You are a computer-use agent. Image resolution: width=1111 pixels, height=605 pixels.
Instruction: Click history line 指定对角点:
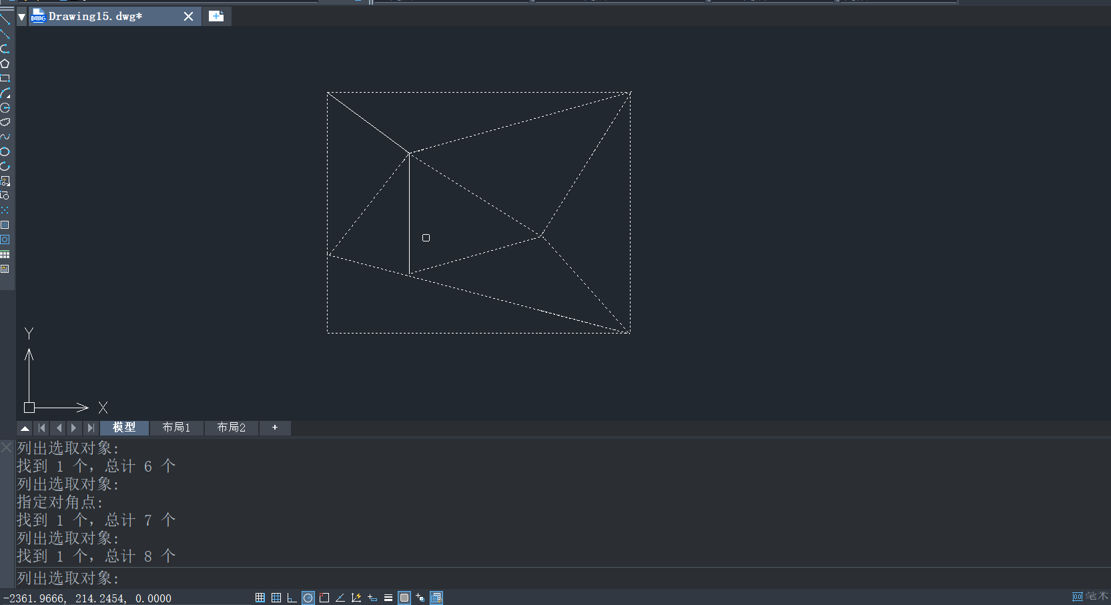click(60, 502)
